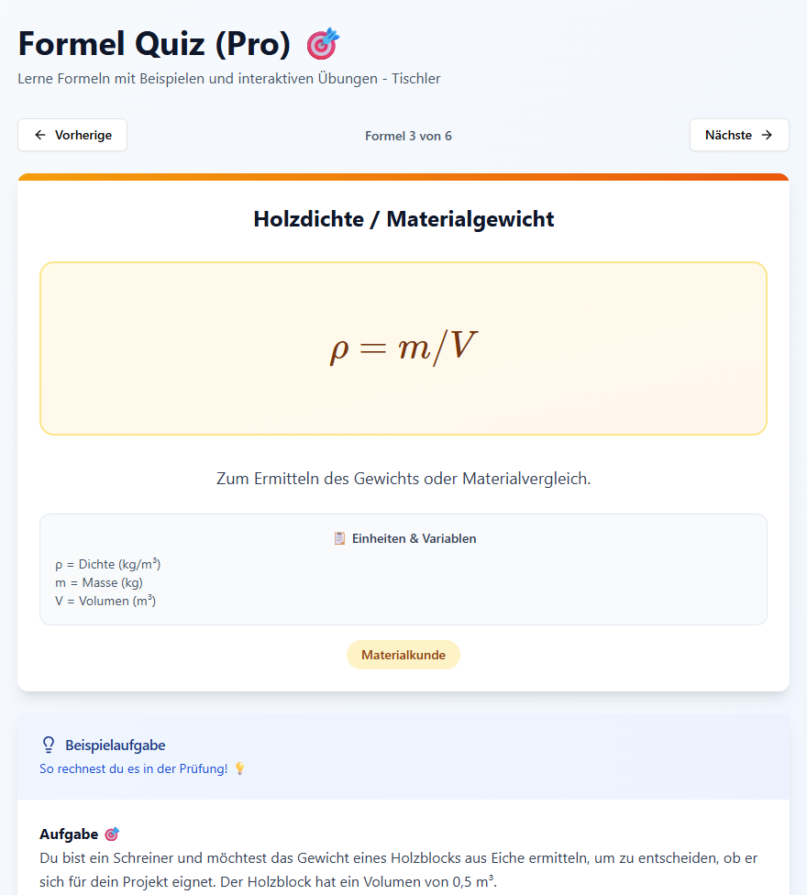The height and width of the screenshot is (895, 807).
Task: Click the clipboard icon beside Einheiten & Variablen
Action: pyautogui.click(x=339, y=538)
